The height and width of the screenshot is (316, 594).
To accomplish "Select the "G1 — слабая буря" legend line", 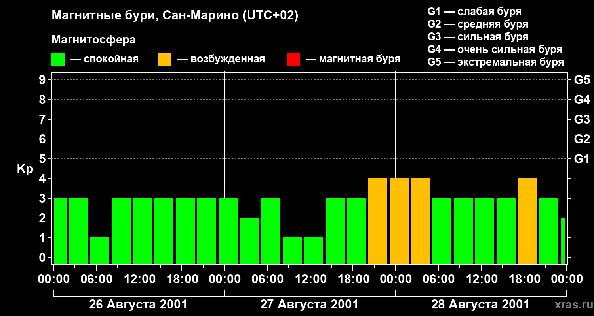I will (474, 11).
